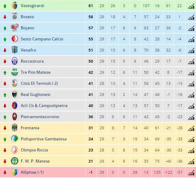Viewport: 196px width, 178px height.
Task: Open the Roccasicura team link
Action: [32, 61]
